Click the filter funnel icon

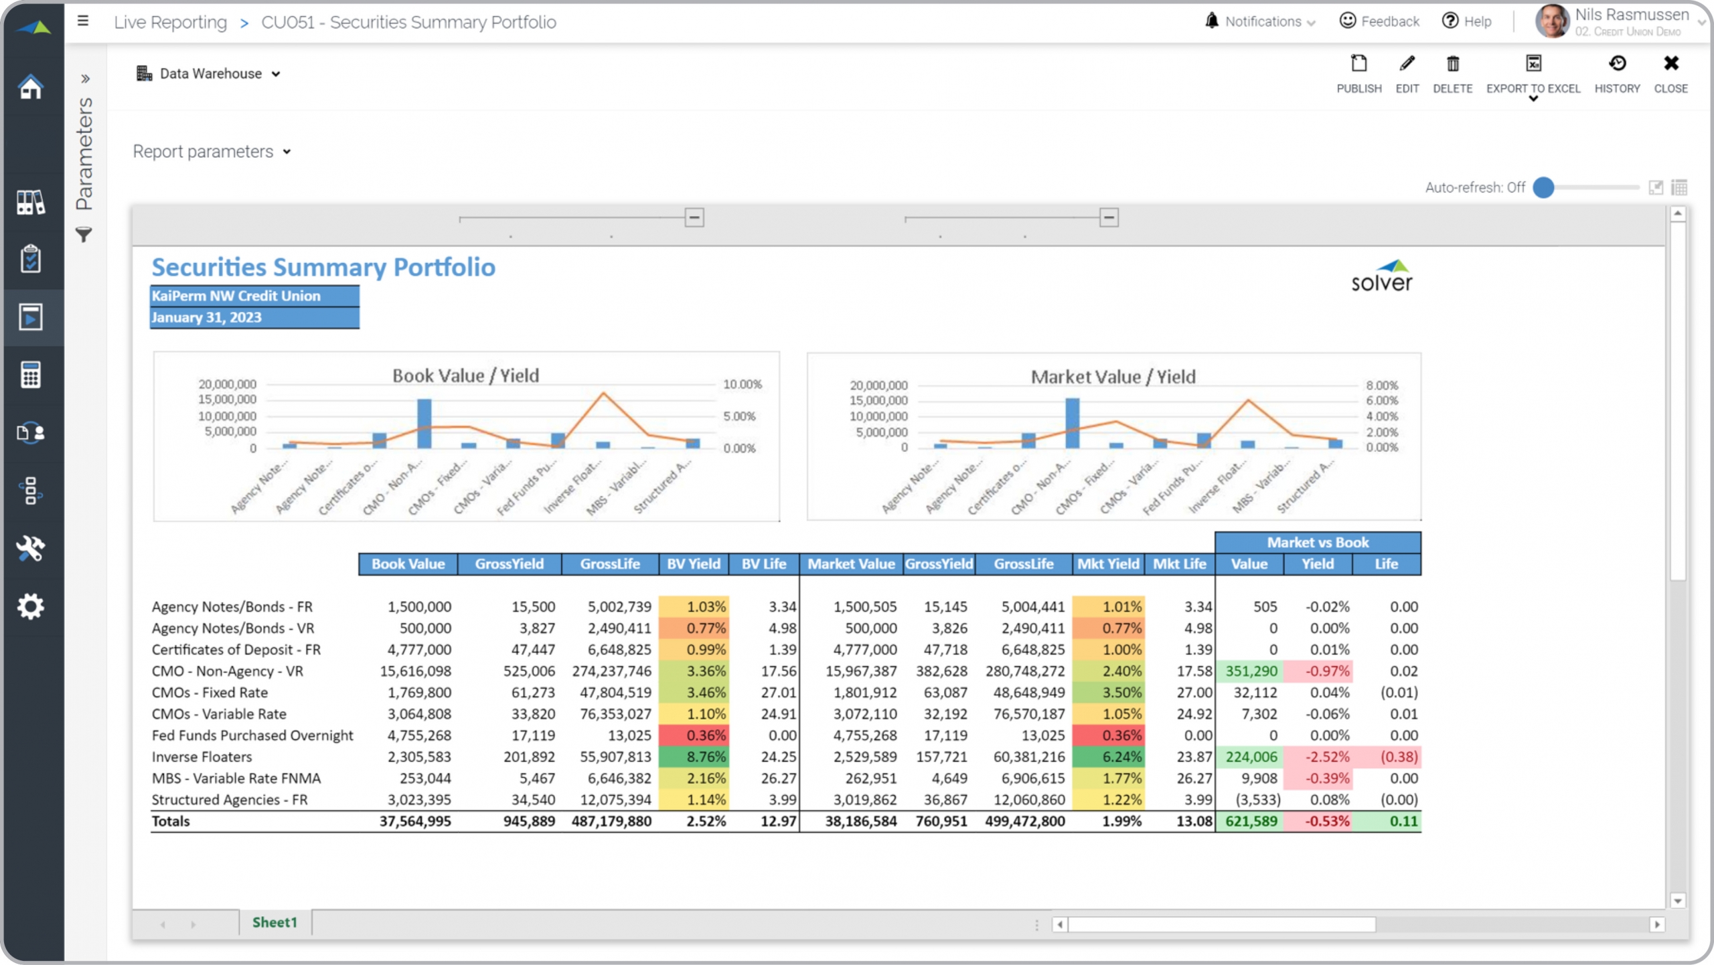point(84,234)
